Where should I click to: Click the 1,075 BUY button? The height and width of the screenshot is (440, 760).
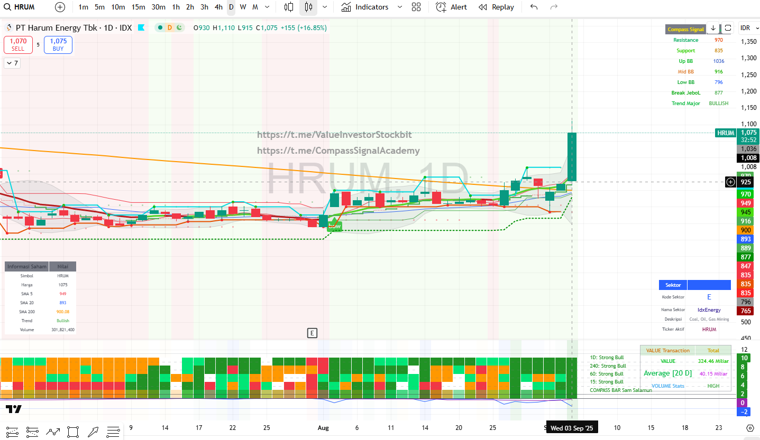pyautogui.click(x=58, y=45)
